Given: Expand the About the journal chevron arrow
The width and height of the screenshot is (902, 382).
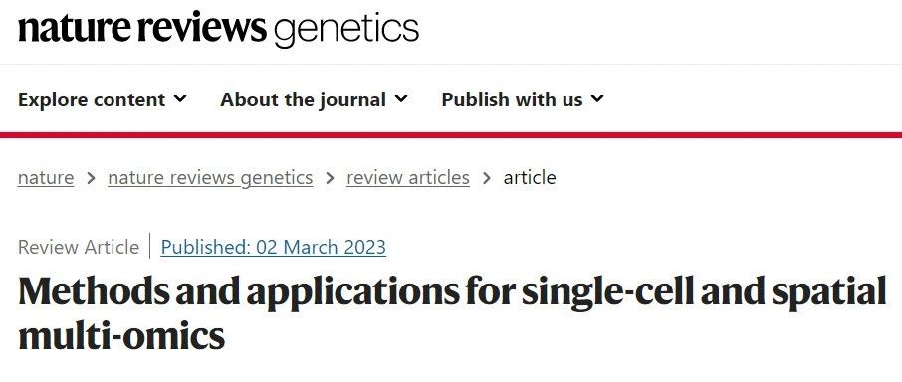Looking at the screenshot, I should coord(401,98).
